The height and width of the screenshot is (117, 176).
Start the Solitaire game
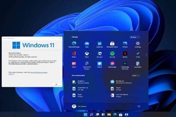coord(100,55)
